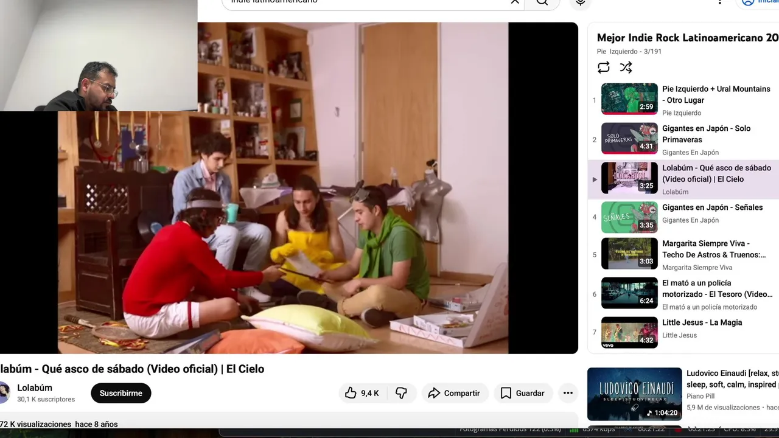The width and height of the screenshot is (779, 438).
Task: Click Guardar save button
Action: (x=523, y=393)
